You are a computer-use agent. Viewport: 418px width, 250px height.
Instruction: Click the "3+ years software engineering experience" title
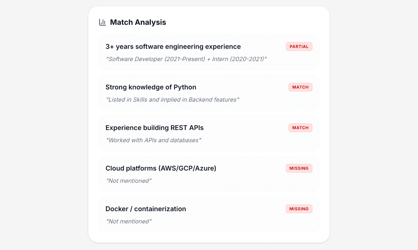pyautogui.click(x=173, y=47)
